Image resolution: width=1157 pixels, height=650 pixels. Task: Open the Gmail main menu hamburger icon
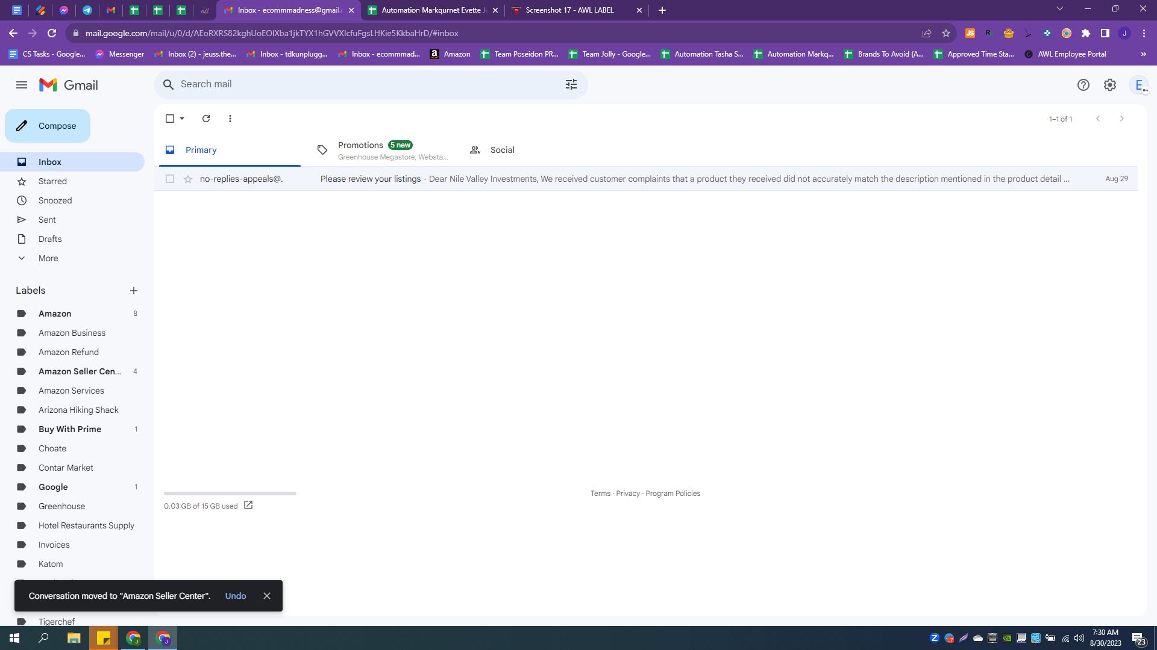22,85
